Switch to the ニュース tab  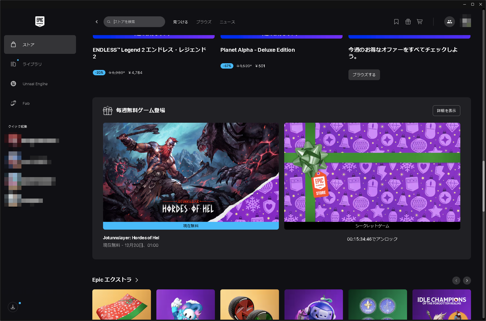coord(227,22)
